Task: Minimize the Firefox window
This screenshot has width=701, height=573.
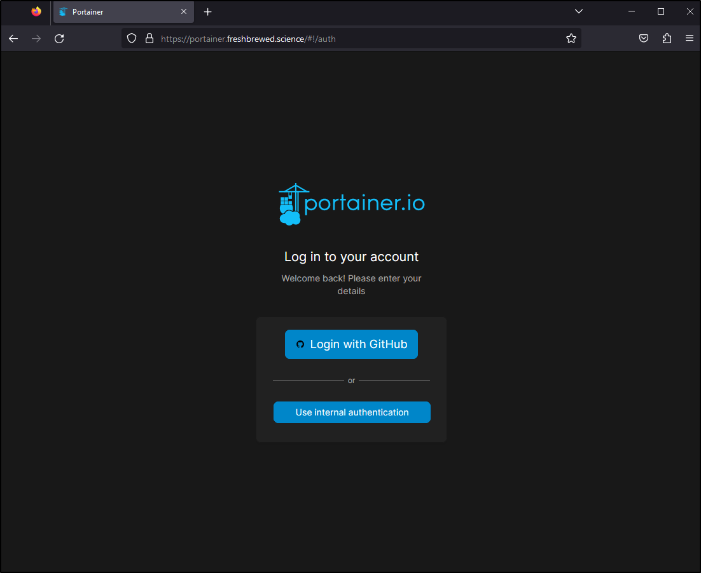Action: click(632, 11)
